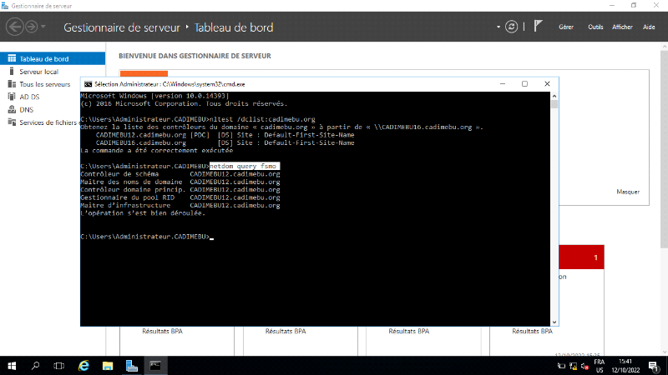Click the DNS icon
The image size is (668, 375).
[12, 109]
